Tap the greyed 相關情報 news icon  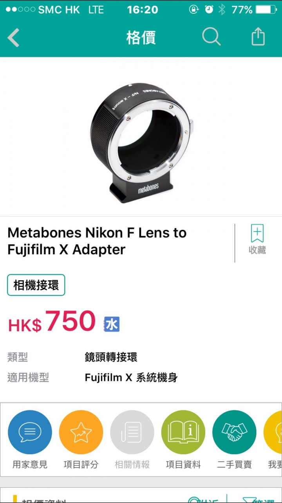coord(132,432)
